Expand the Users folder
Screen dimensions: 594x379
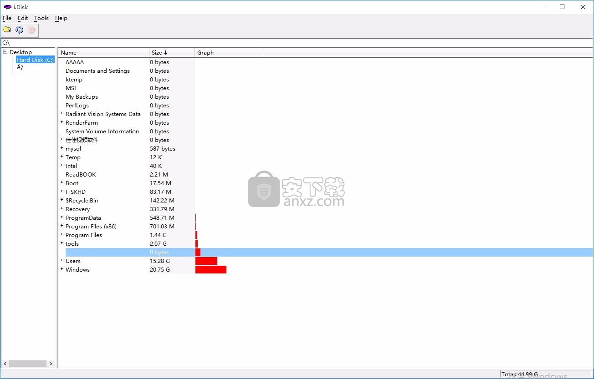(62, 261)
